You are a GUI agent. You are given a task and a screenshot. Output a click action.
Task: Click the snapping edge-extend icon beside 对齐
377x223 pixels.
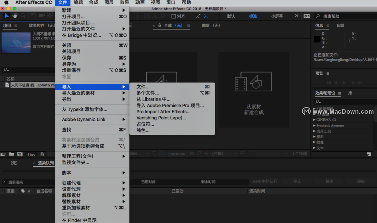pos(198,16)
